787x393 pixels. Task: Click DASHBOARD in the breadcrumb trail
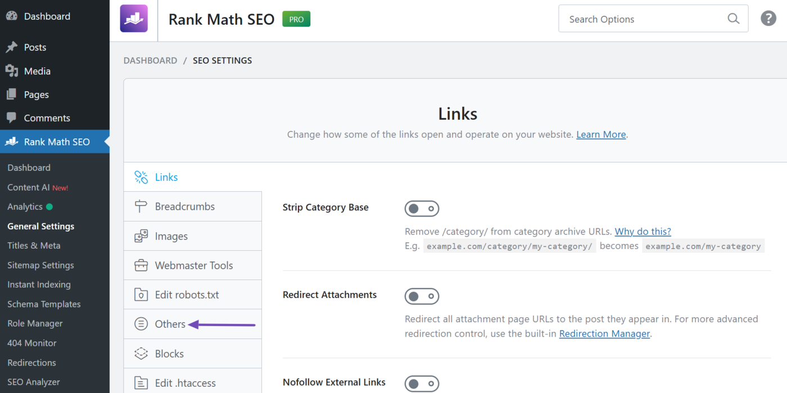click(x=150, y=60)
